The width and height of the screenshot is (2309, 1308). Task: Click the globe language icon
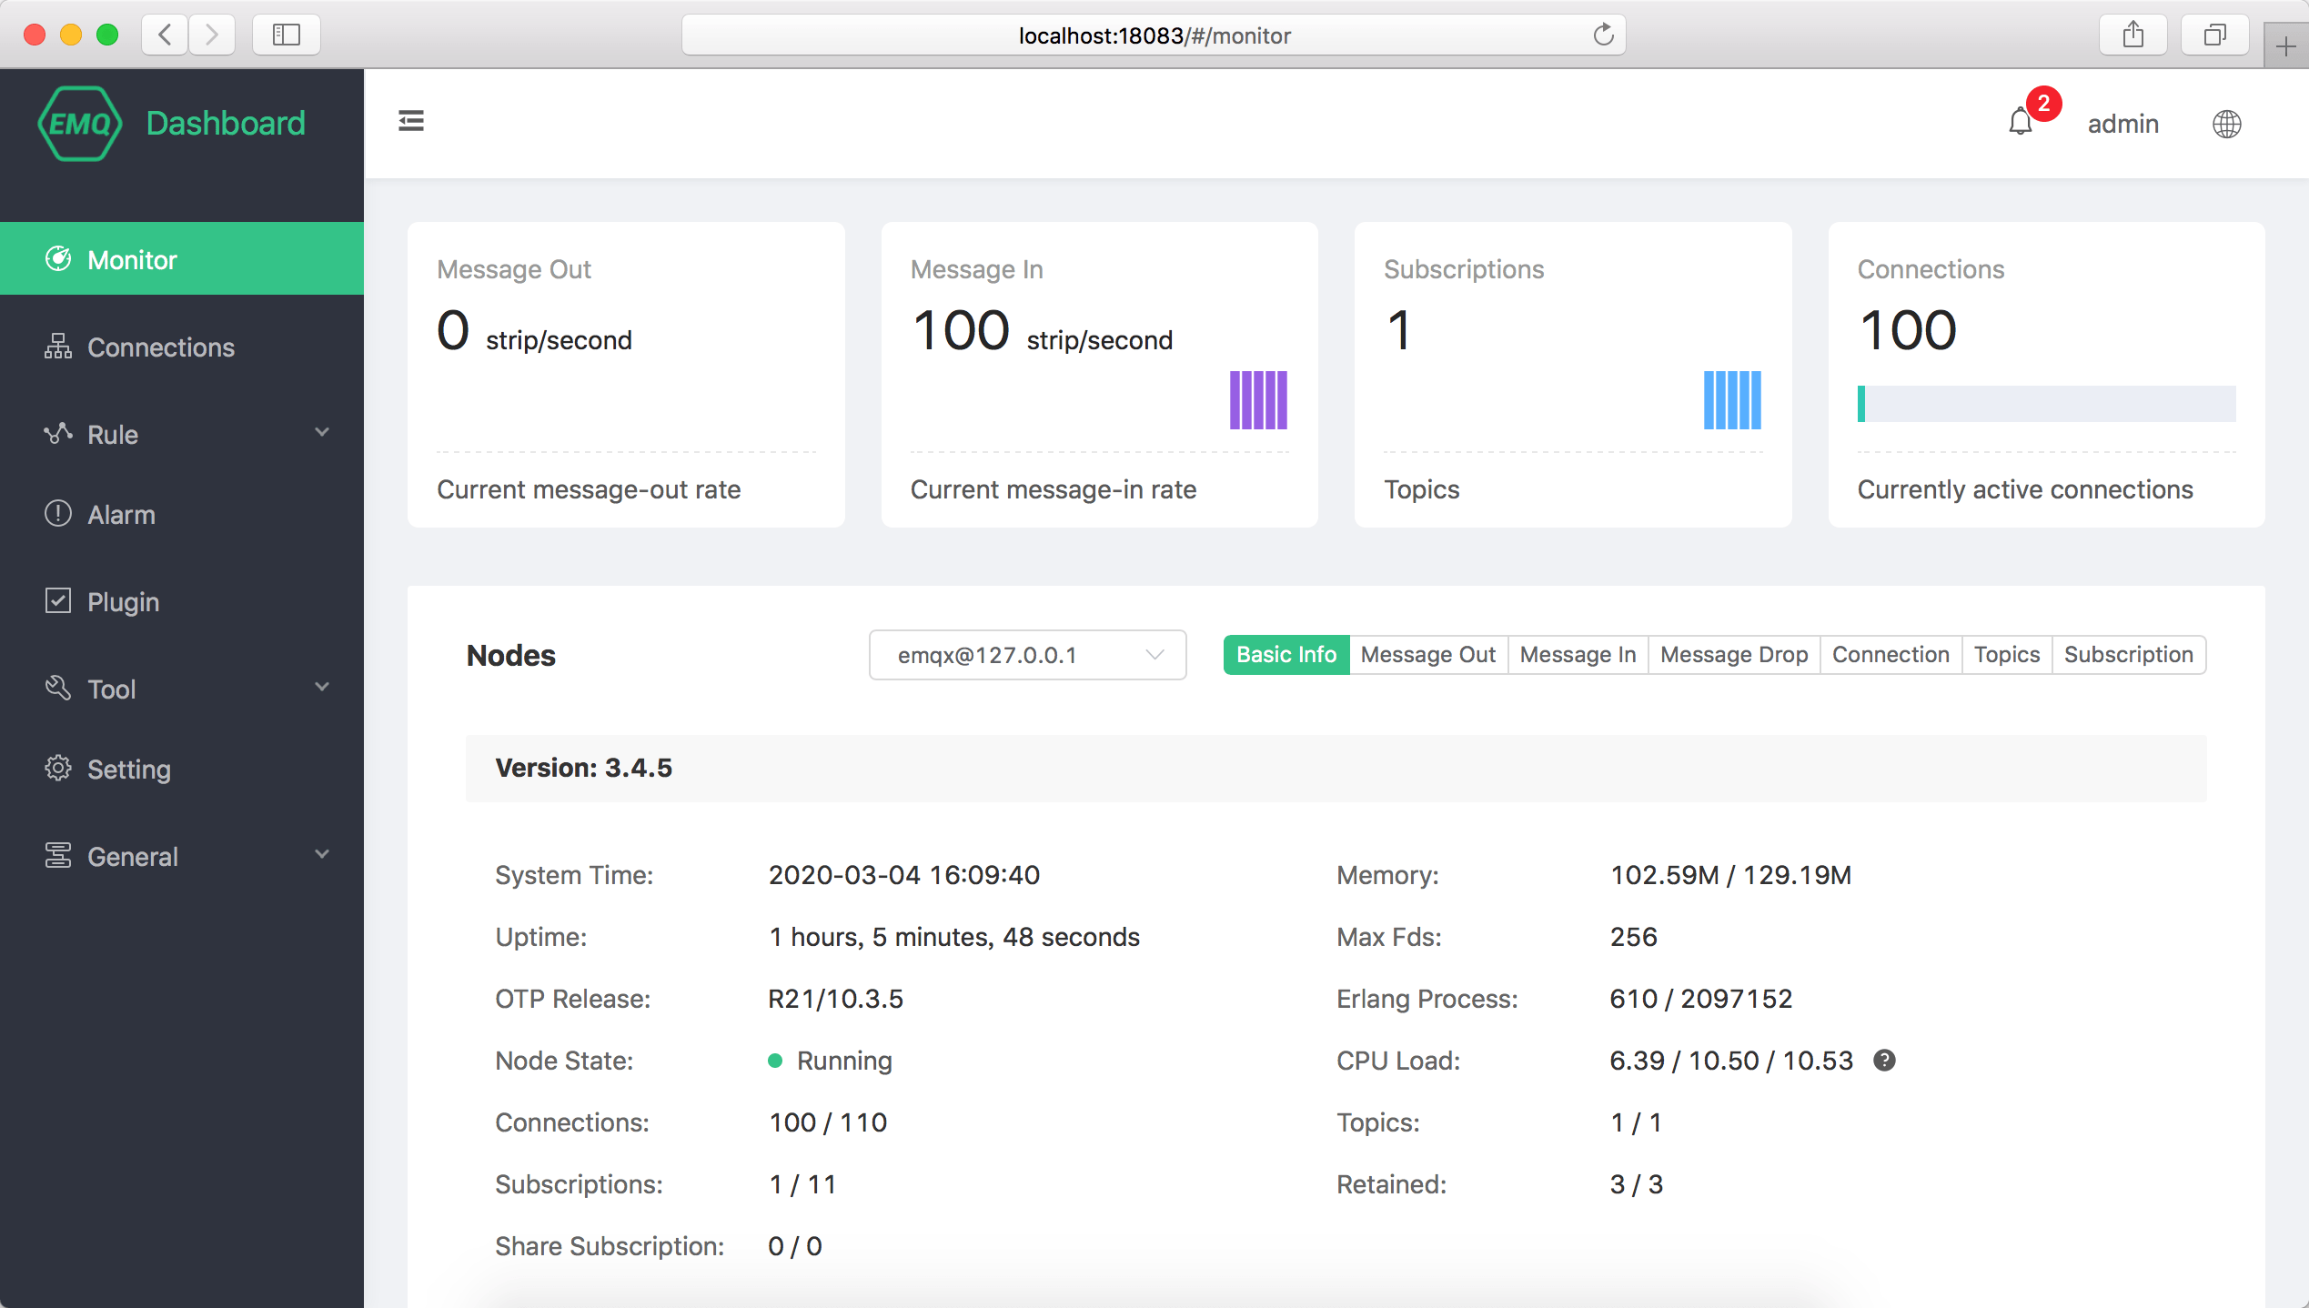[2226, 124]
